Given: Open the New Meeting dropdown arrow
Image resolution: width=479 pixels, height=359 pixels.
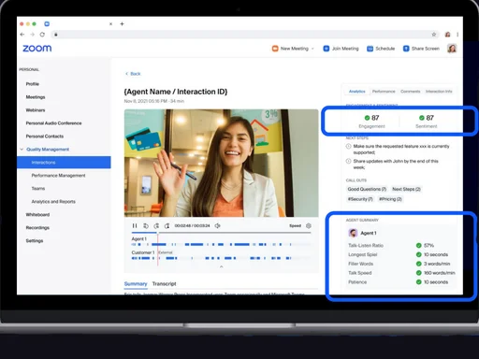Looking at the screenshot, I should 312,49.
